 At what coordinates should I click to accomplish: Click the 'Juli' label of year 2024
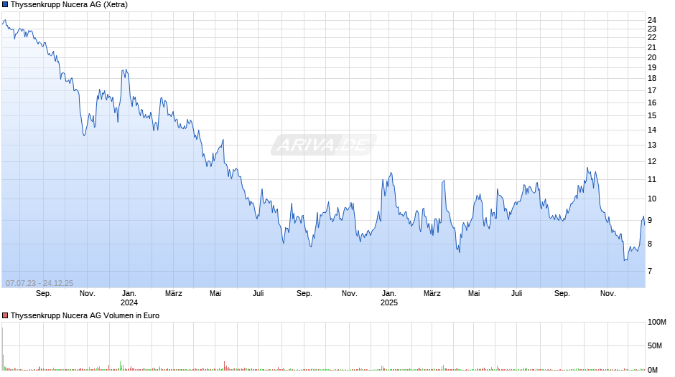[259, 294]
